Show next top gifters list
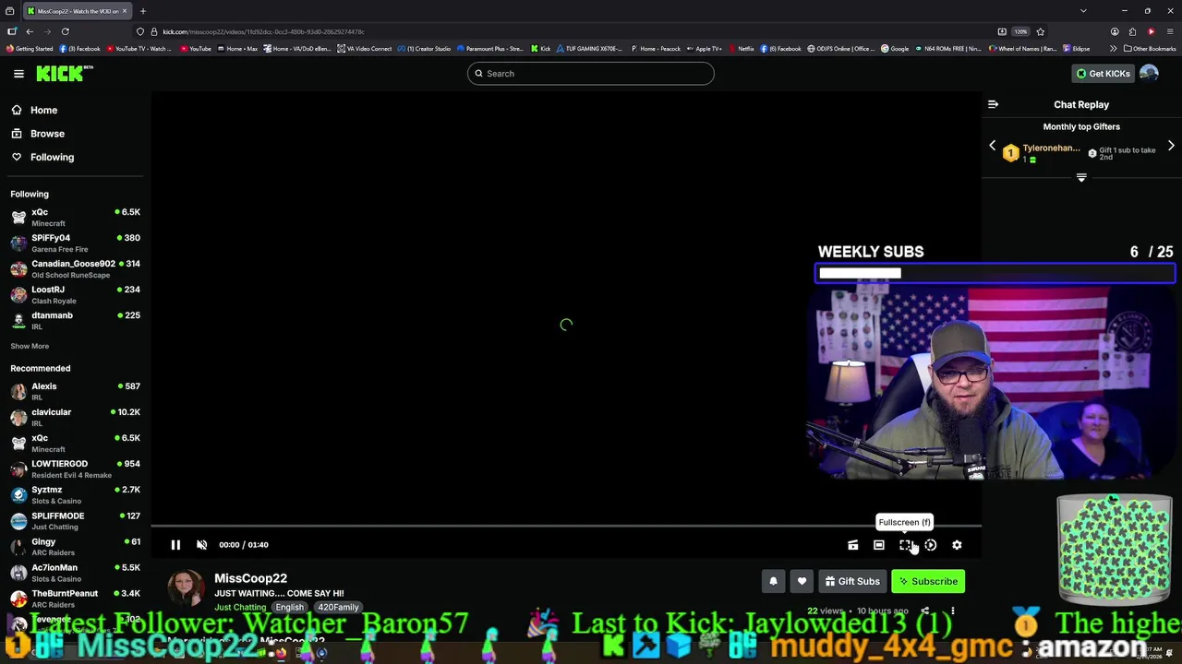 click(x=1171, y=146)
